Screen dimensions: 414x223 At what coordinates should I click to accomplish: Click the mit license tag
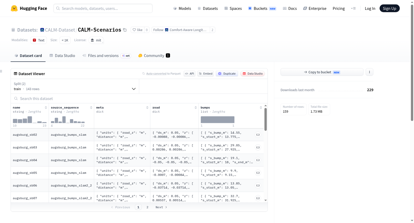96,40
